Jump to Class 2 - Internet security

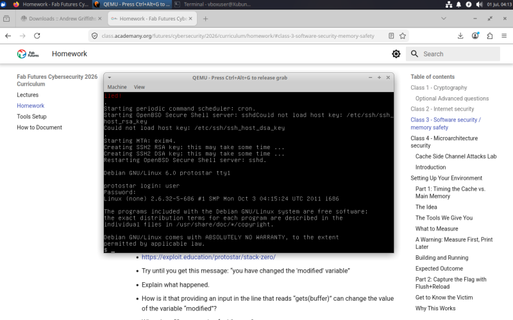click(x=442, y=109)
